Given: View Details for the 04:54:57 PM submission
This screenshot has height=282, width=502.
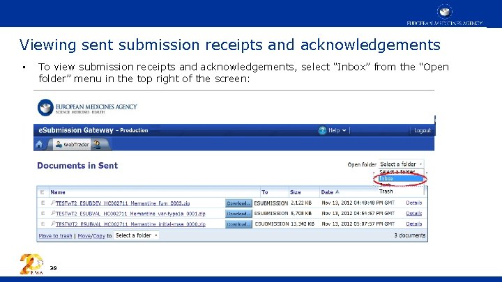Looking at the screenshot, I should click(414, 213).
